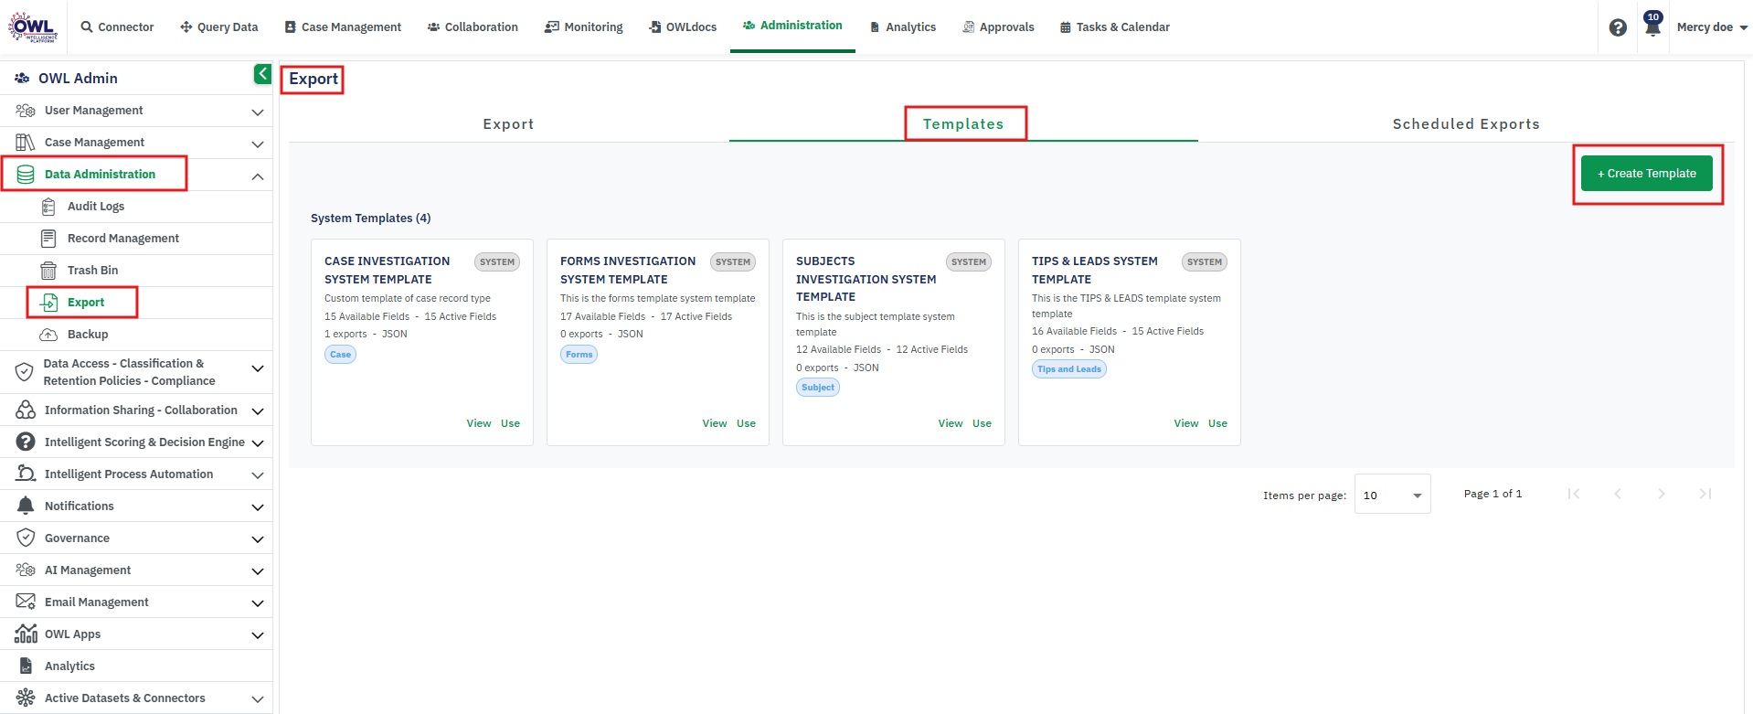The height and width of the screenshot is (714, 1753).
Task: Open the Collaboration menu
Action: [x=473, y=27]
